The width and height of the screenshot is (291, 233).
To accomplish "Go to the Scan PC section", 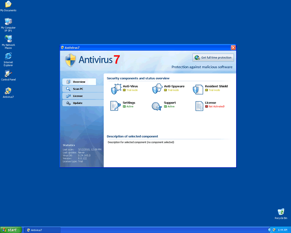I will pos(79,89).
